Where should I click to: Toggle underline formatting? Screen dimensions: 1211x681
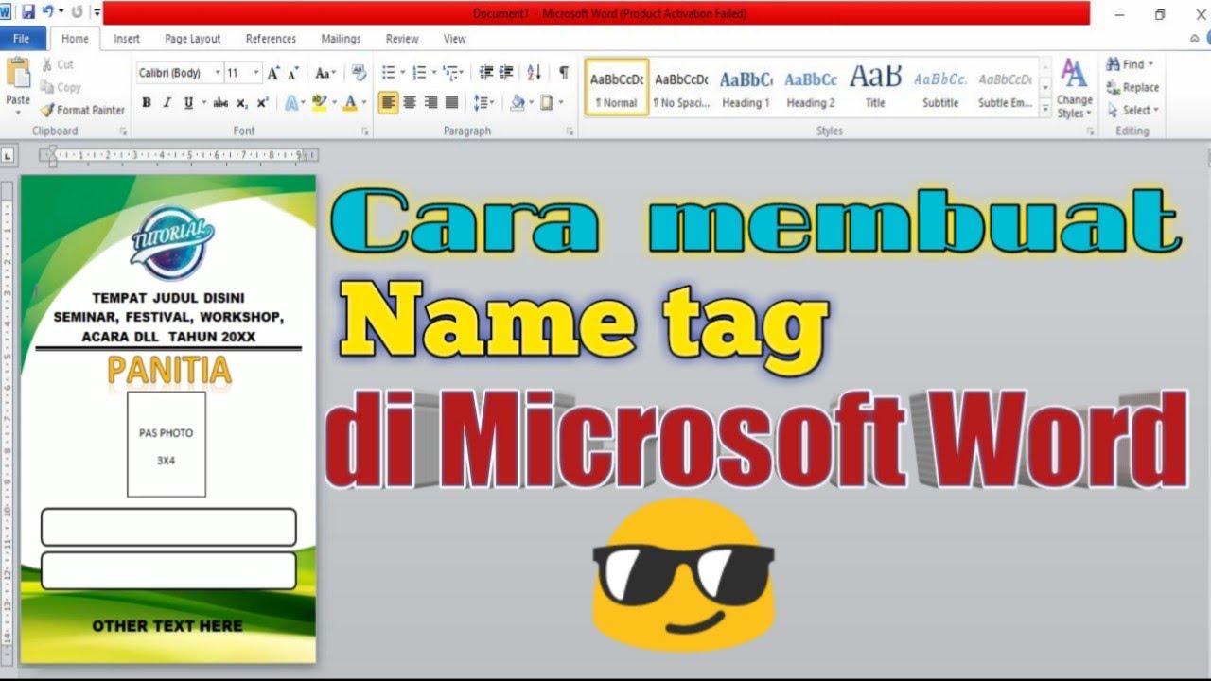point(188,103)
